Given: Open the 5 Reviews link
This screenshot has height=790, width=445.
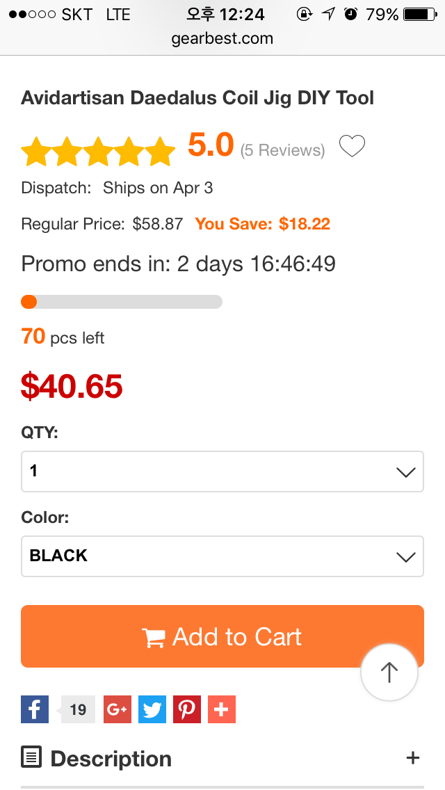Looking at the screenshot, I should click(x=282, y=150).
